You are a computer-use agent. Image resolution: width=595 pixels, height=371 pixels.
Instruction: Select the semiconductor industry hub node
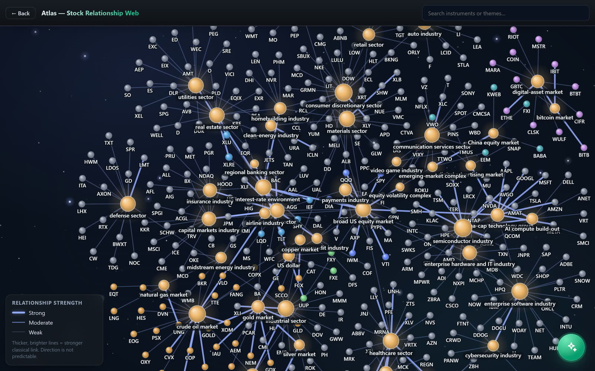463,228
